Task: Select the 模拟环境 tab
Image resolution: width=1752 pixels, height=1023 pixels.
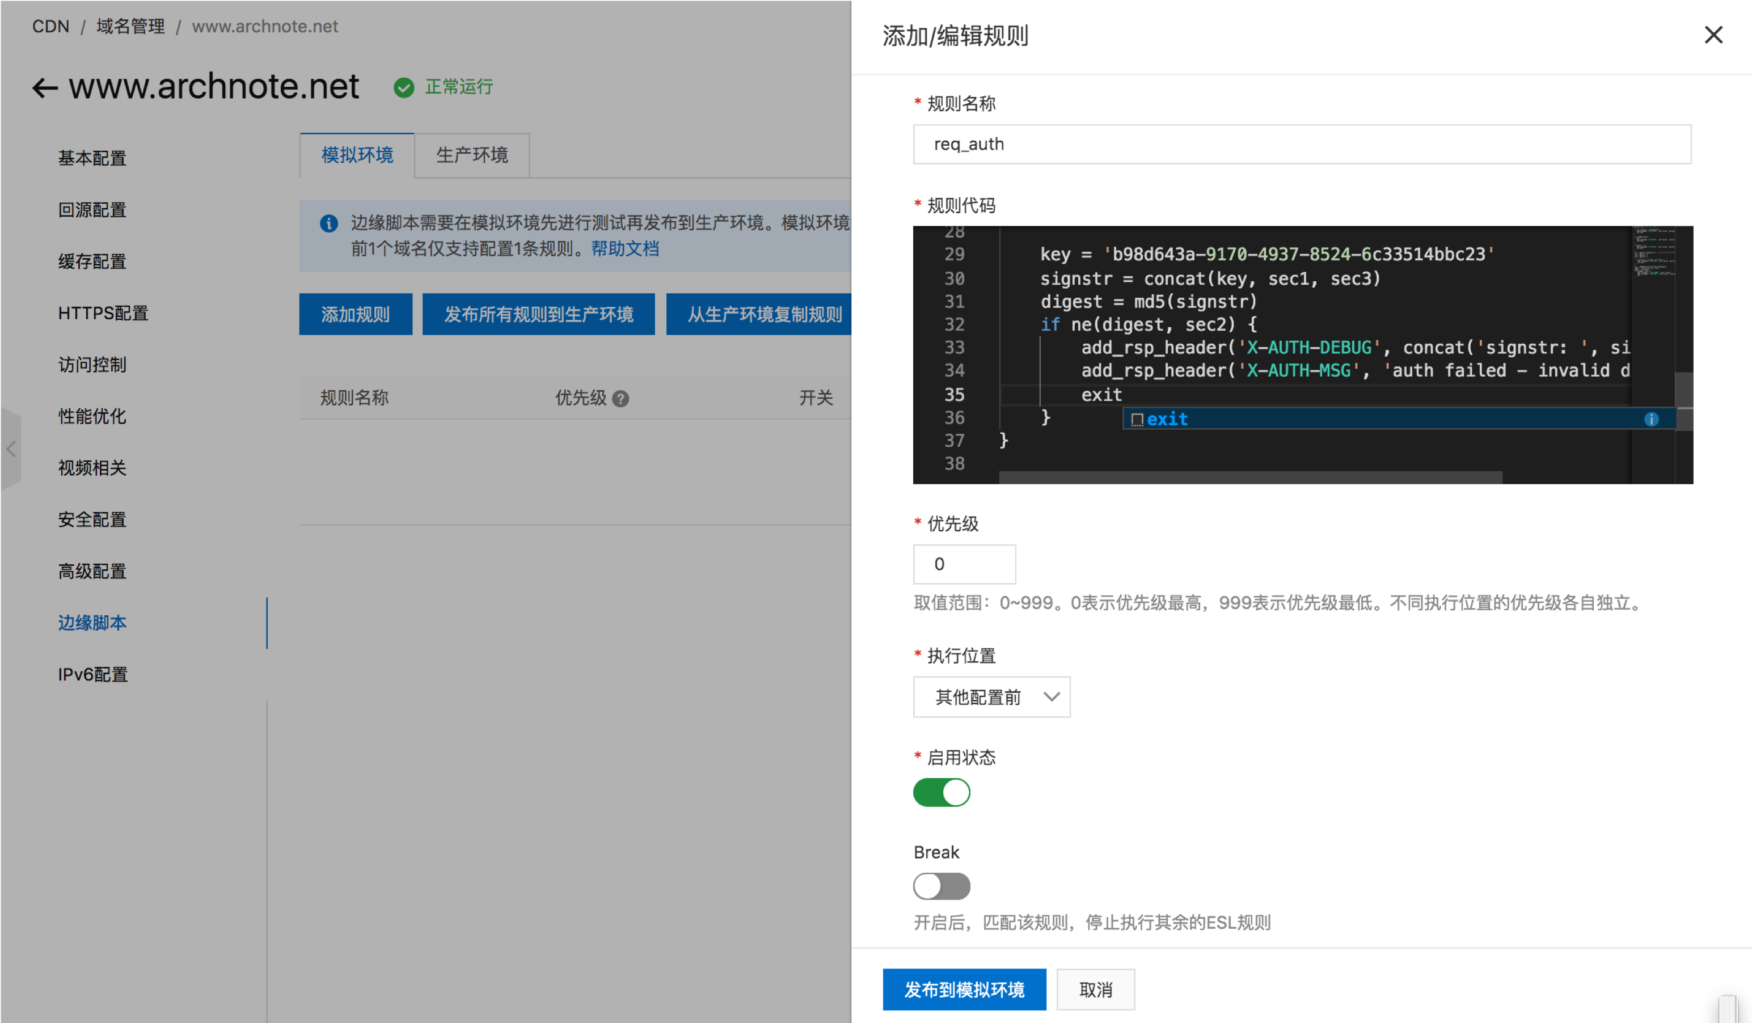Action: (x=356, y=155)
